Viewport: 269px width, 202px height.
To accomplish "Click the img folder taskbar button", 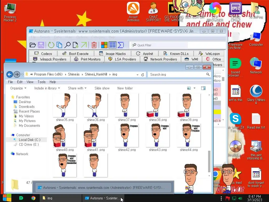I will [x=61, y=198].
